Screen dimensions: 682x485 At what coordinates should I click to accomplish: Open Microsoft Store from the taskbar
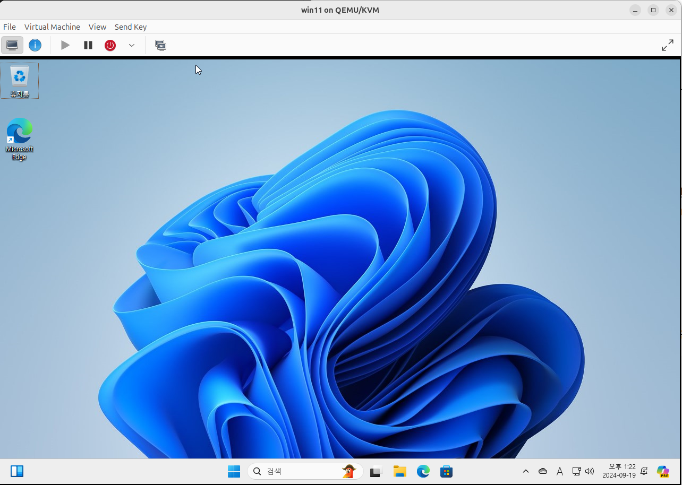coord(446,471)
